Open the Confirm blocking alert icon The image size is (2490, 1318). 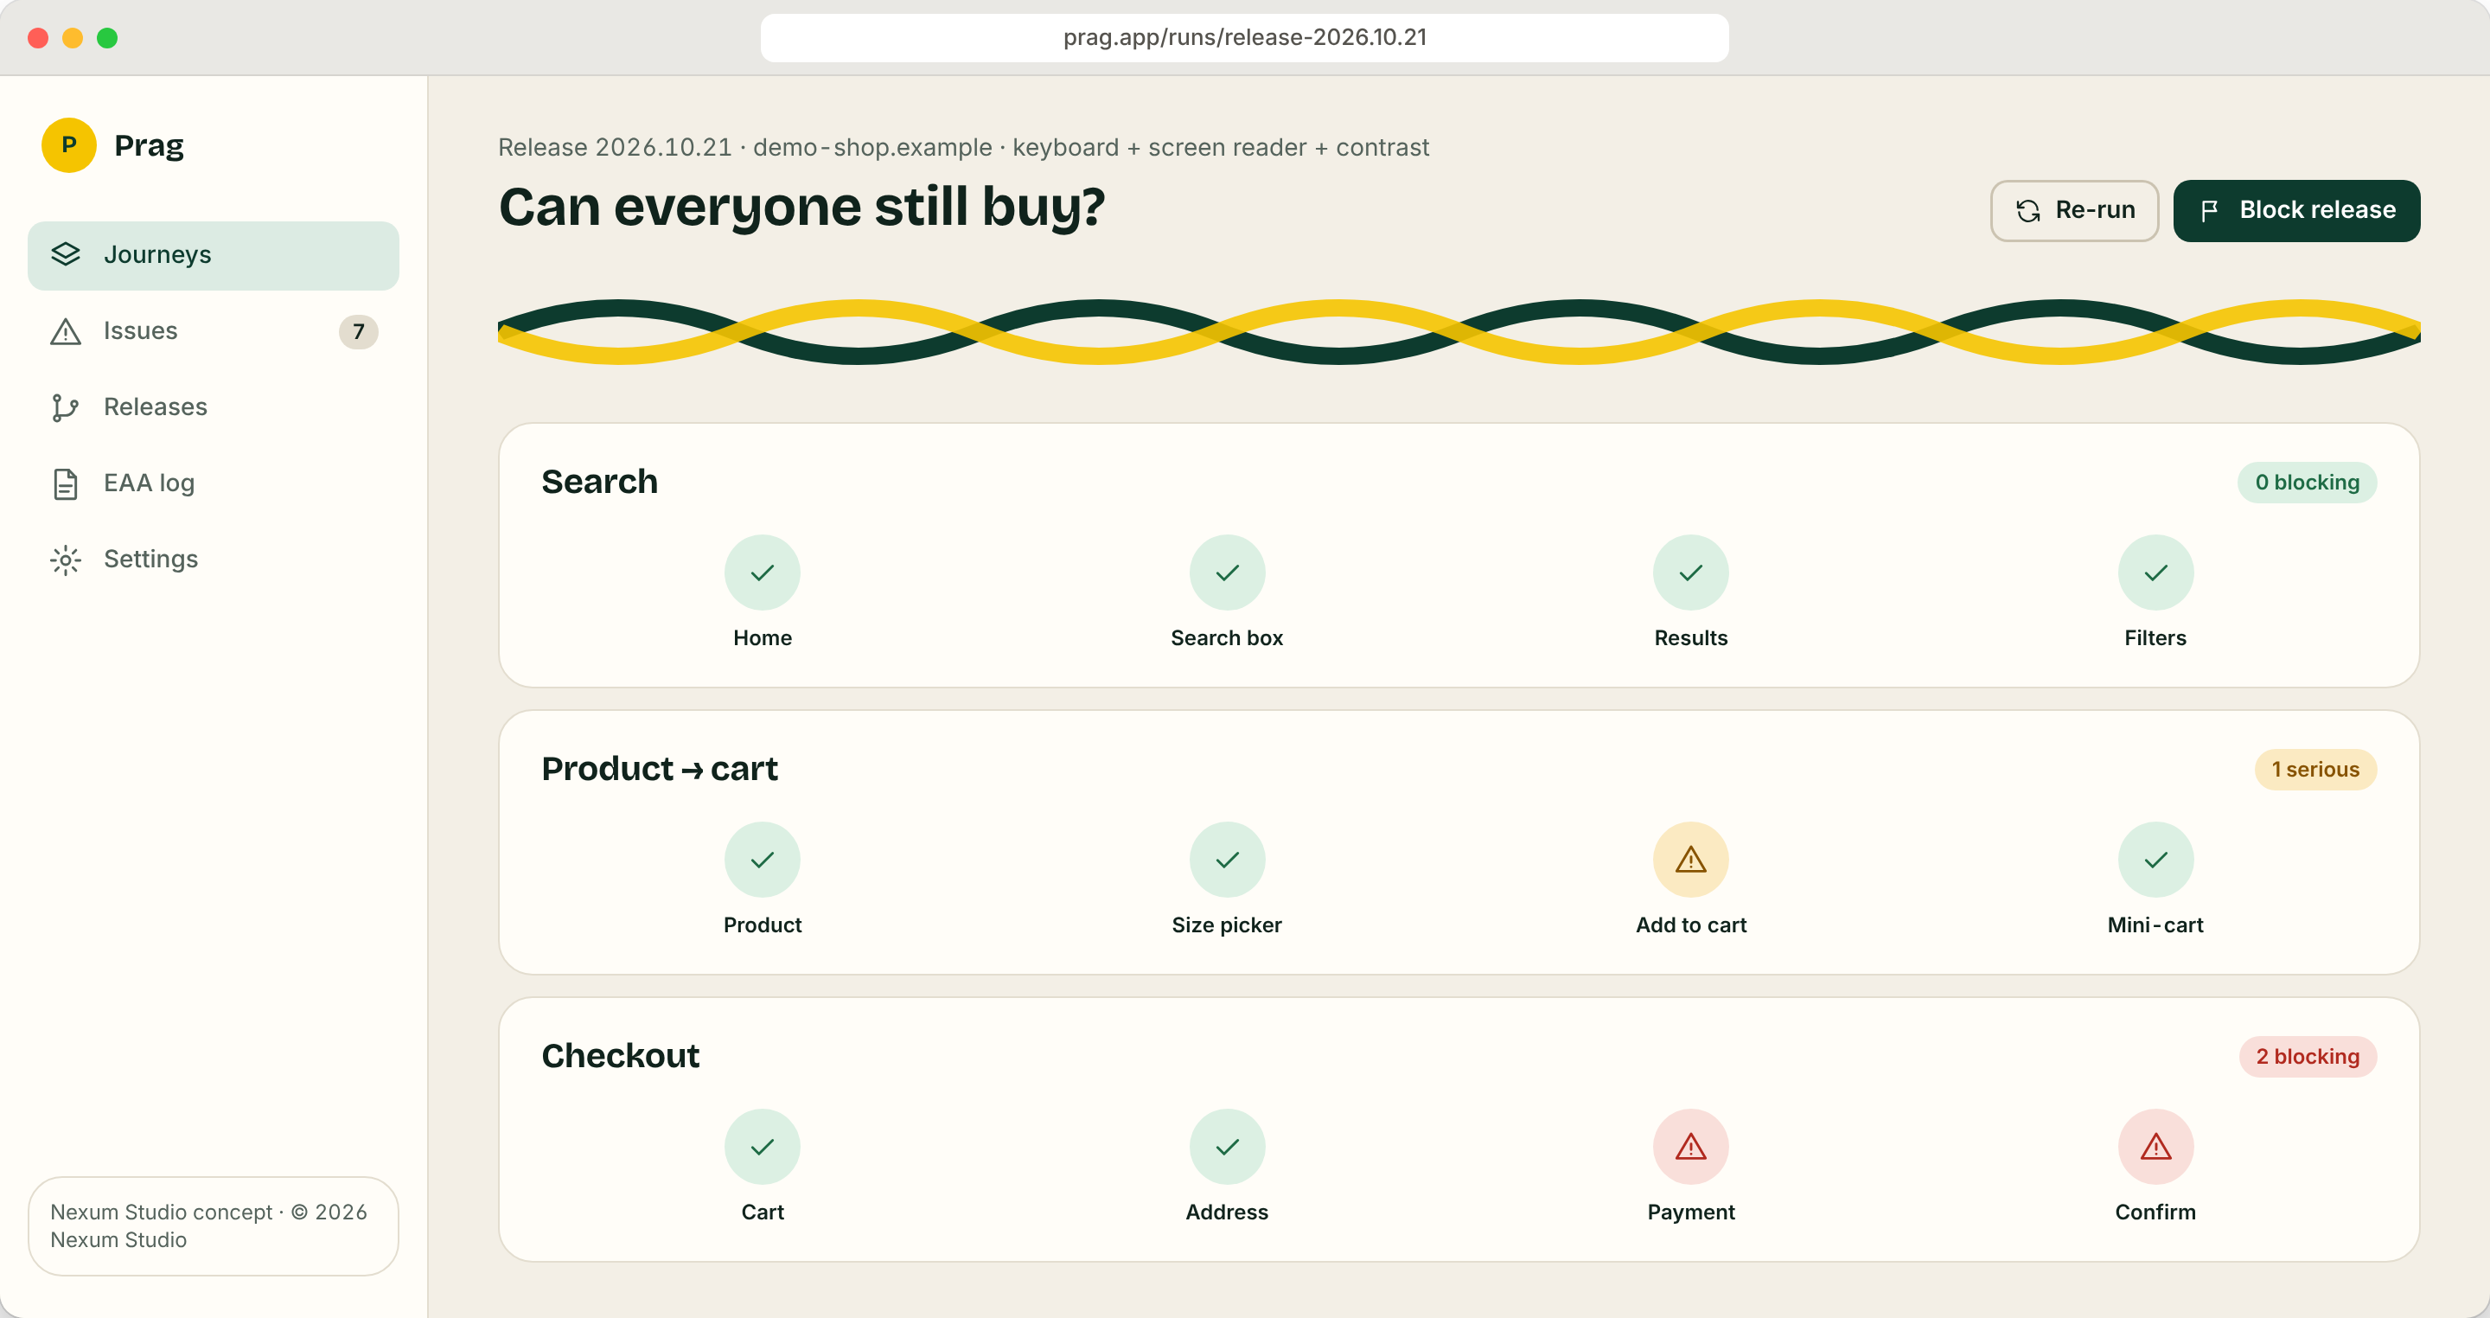point(2155,1147)
